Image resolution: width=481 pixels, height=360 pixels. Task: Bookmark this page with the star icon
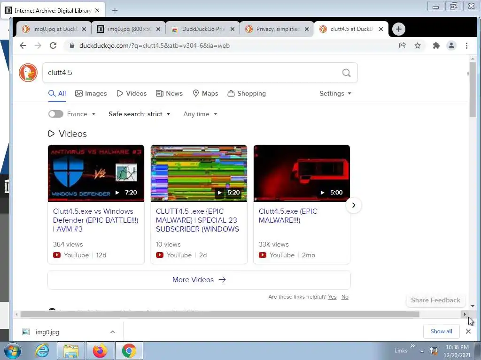pyautogui.click(x=418, y=45)
